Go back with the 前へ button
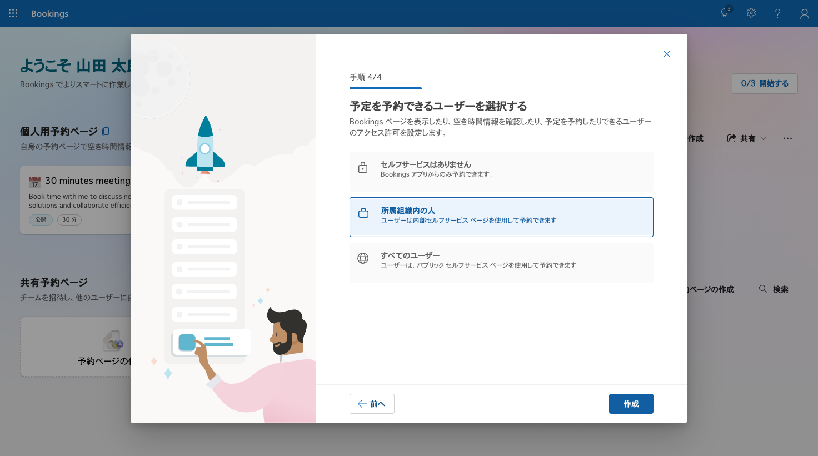 coord(372,404)
